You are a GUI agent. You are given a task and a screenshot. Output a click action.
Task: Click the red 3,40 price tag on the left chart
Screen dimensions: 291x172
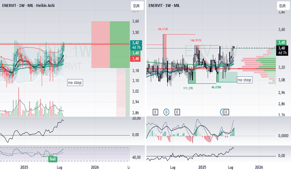[x=136, y=59]
